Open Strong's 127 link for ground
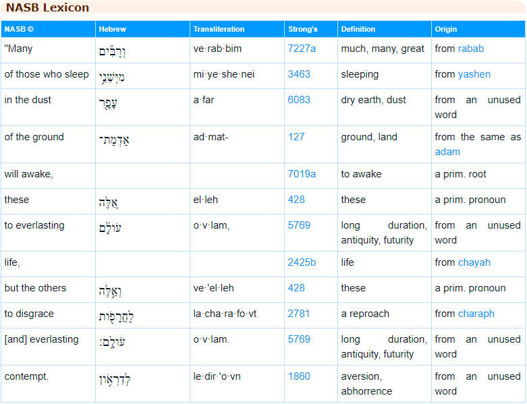The width and height of the screenshot is (527, 404). coord(296,137)
